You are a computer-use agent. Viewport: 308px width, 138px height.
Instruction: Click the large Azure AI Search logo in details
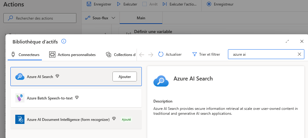tap(161, 80)
